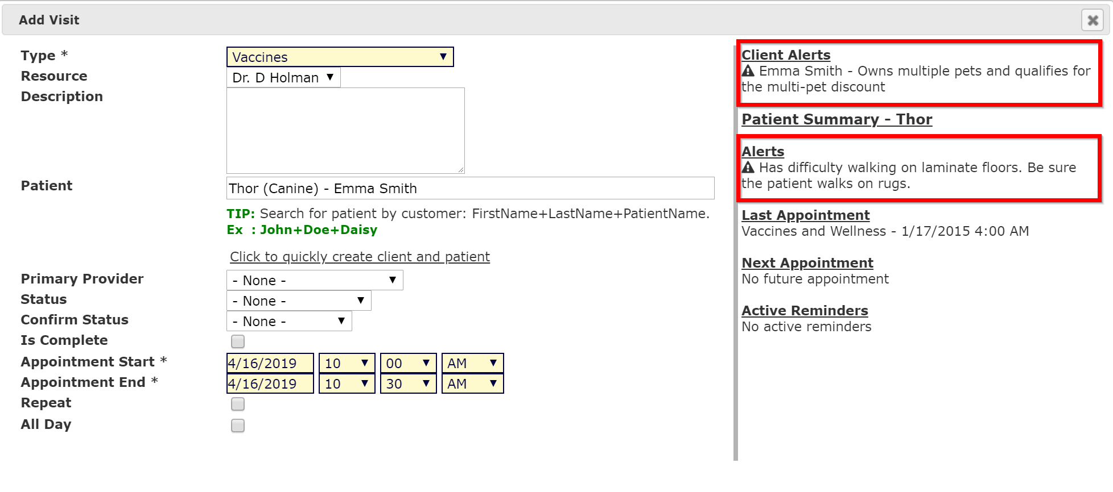Image resolution: width=1113 pixels, height=492 pixels.
Task: Open the Status dropdown
Action: coord(299,301)
